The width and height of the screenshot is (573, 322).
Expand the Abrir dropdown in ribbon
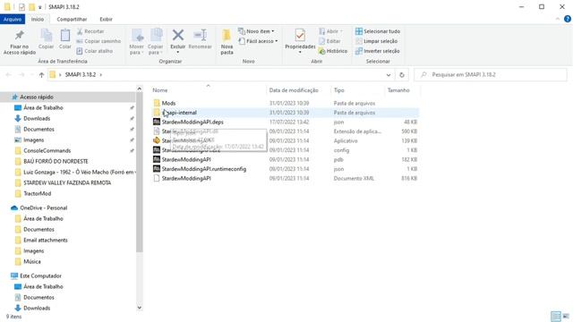(330, 31)
